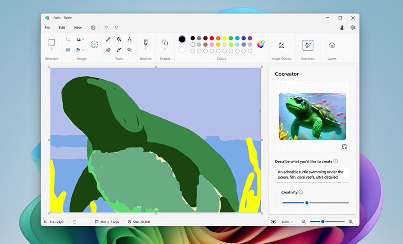Click the Crop tool icon
The width and height of the screenshot is (403, 244).
tap(68, 39)
